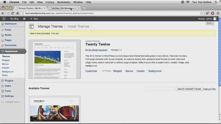Open Settings in sidebar
The height and width of the screenshot is (124, 221).
9,96
